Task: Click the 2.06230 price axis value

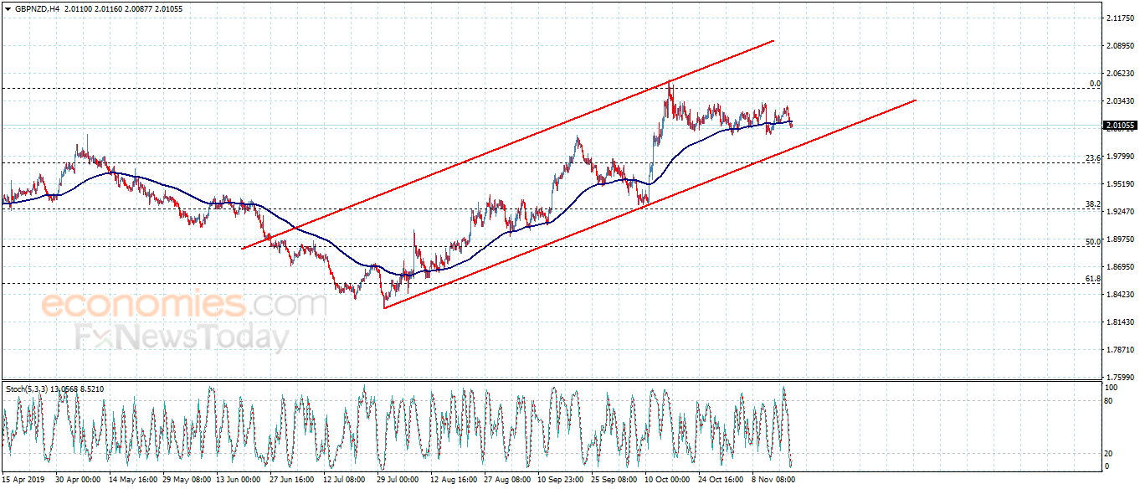Action: (x=1120, y=74)
